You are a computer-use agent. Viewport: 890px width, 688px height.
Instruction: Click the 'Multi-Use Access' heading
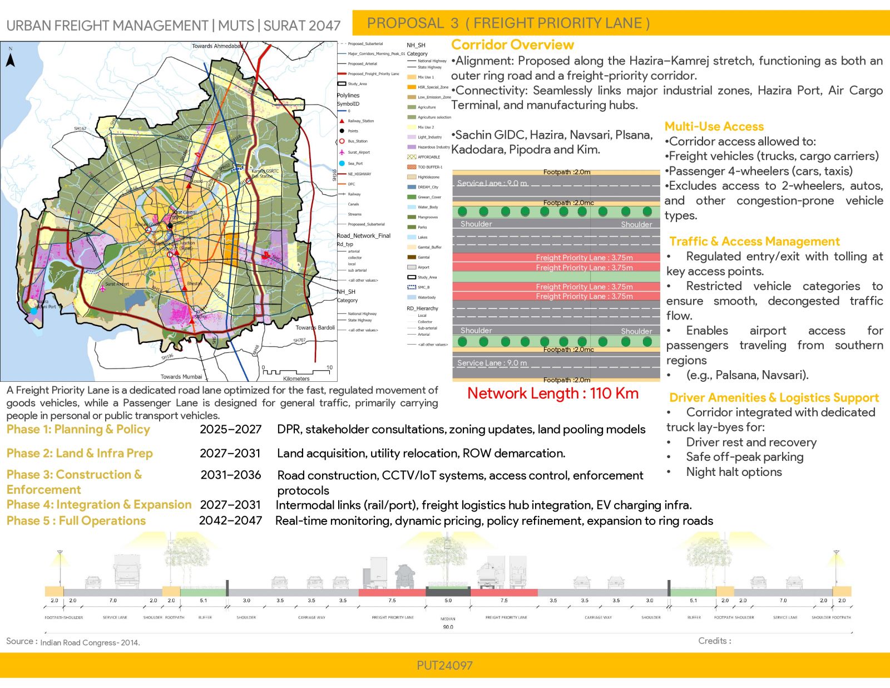coord(714,126)
